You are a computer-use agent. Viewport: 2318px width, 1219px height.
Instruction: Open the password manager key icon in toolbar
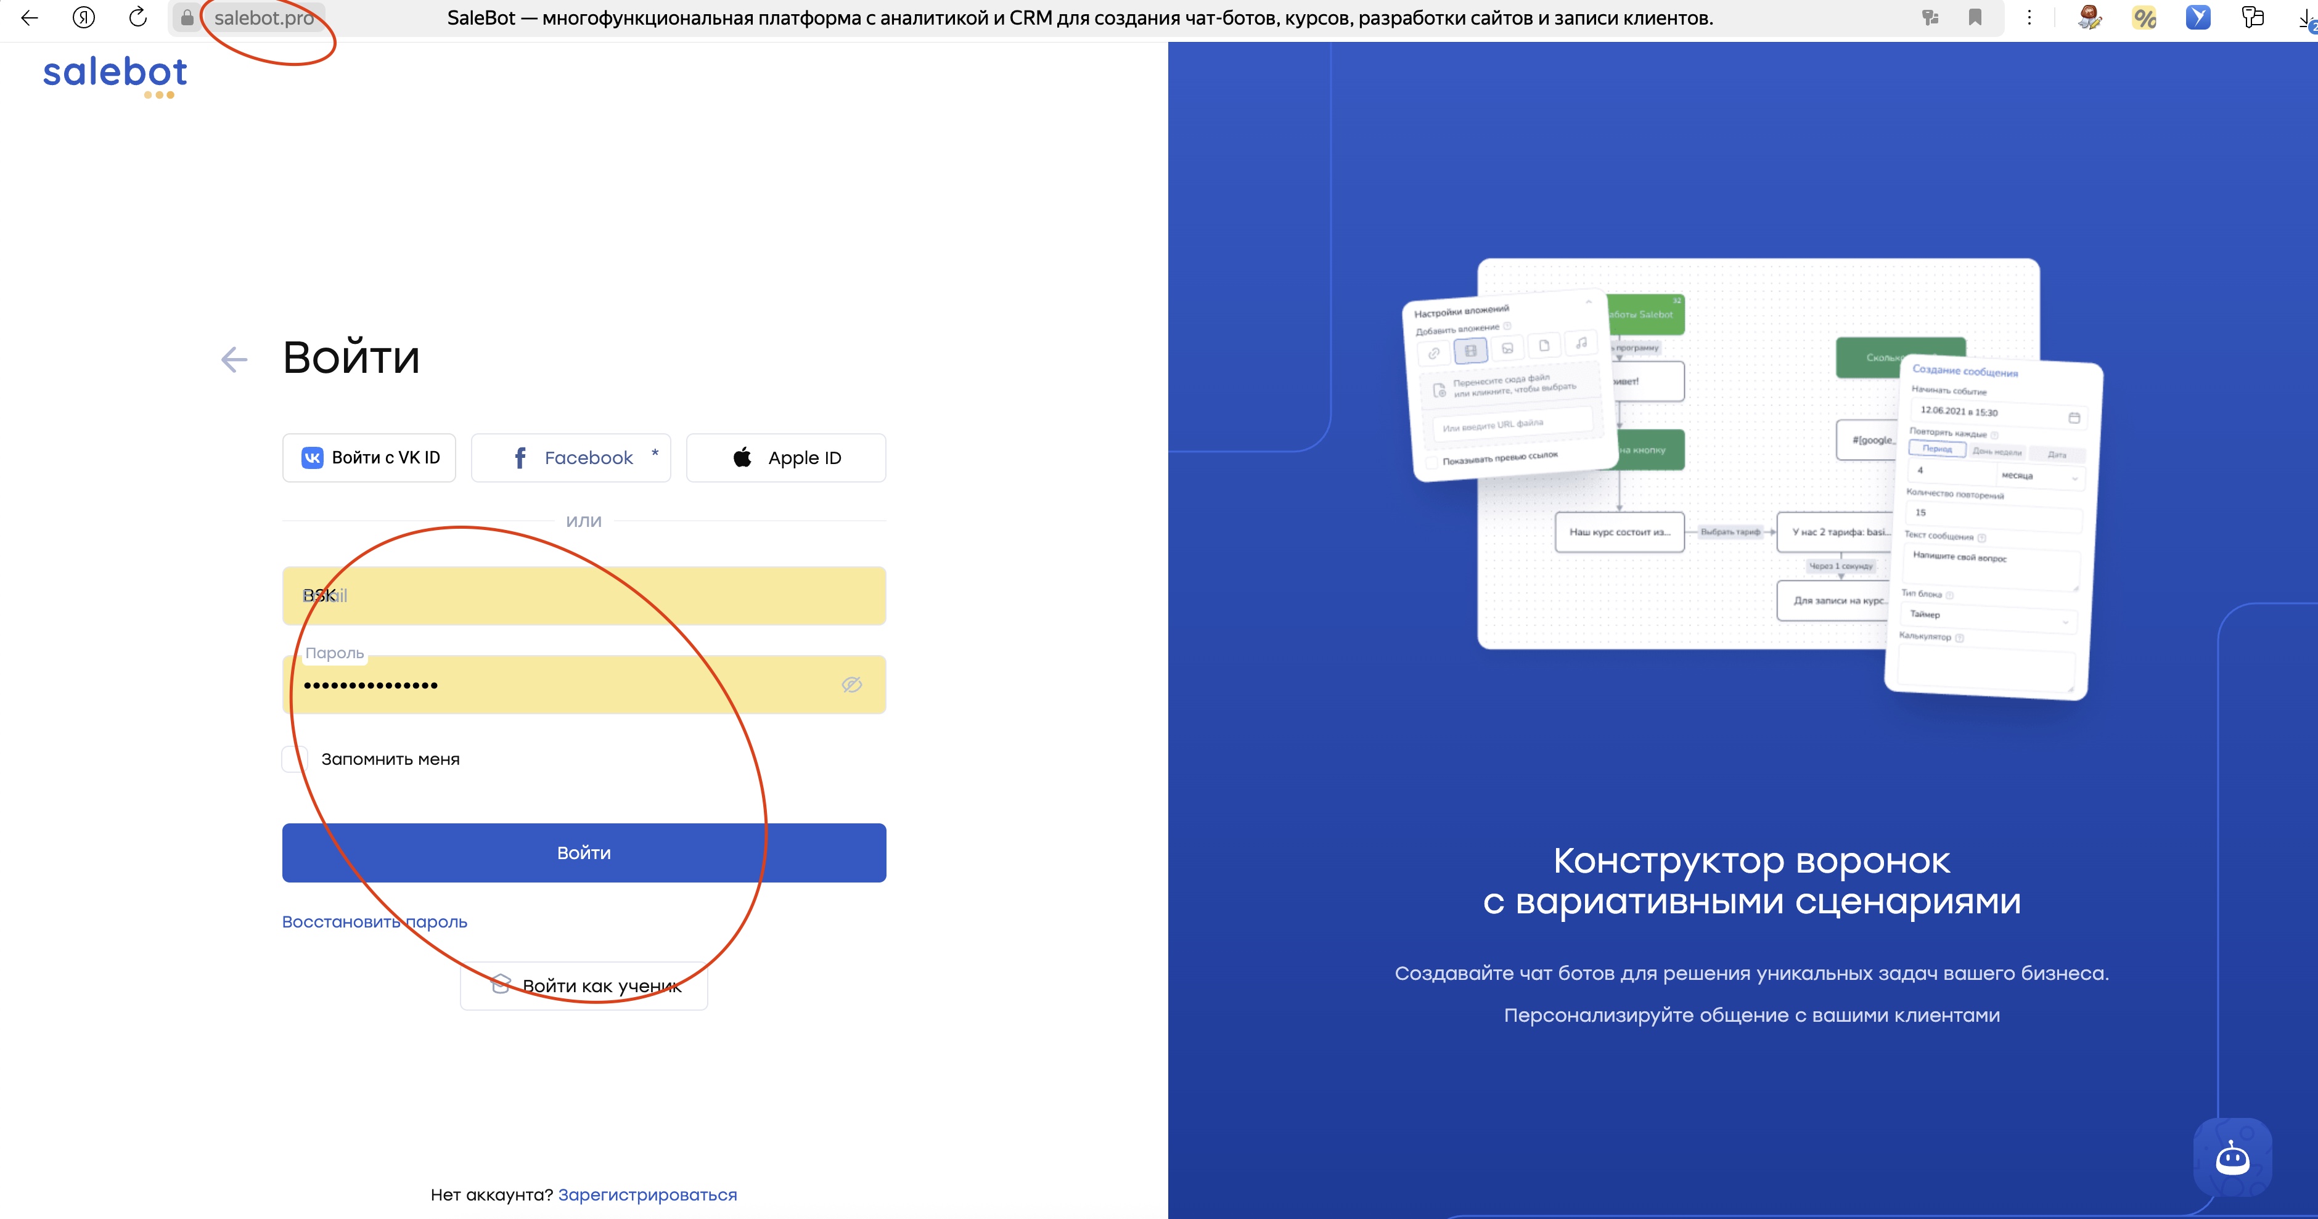coord(2252,17)
